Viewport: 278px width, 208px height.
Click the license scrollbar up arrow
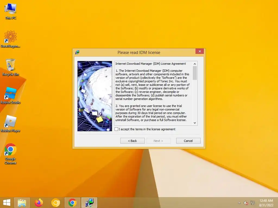[x=195, y=64]
